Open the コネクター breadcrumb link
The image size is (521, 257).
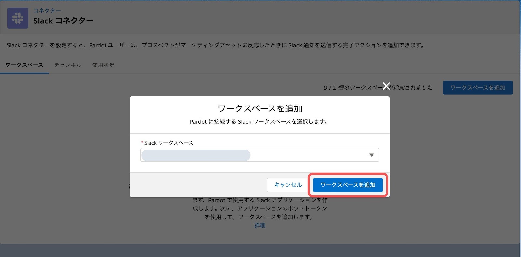pyautogui.click(x=47, y=11)
